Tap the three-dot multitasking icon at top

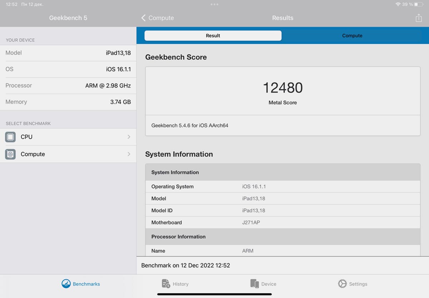pyautogui.click(x=214, y=4)
